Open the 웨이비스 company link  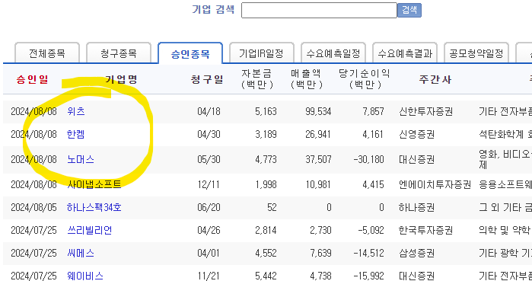click(84, 276)
